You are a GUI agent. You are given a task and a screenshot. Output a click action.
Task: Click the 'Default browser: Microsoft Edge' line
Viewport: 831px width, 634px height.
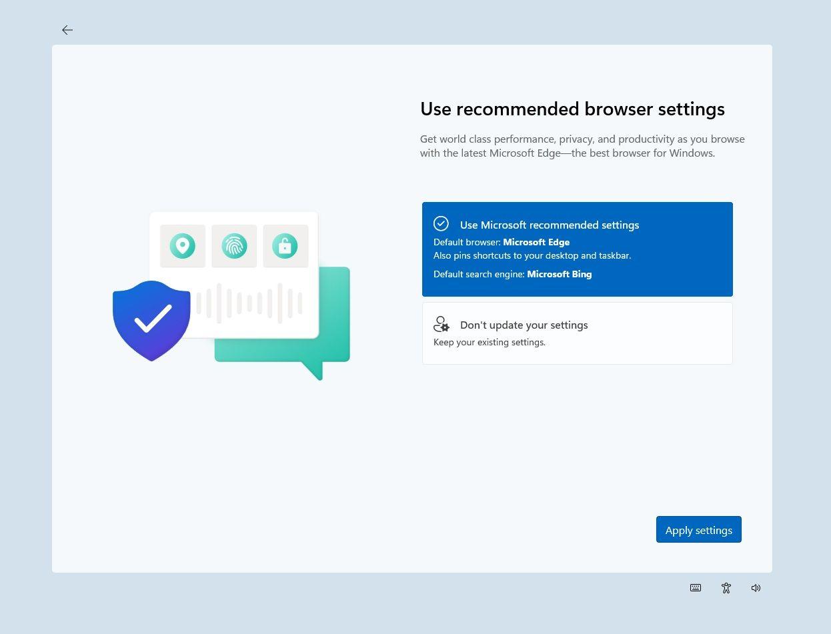click(502, 242)
